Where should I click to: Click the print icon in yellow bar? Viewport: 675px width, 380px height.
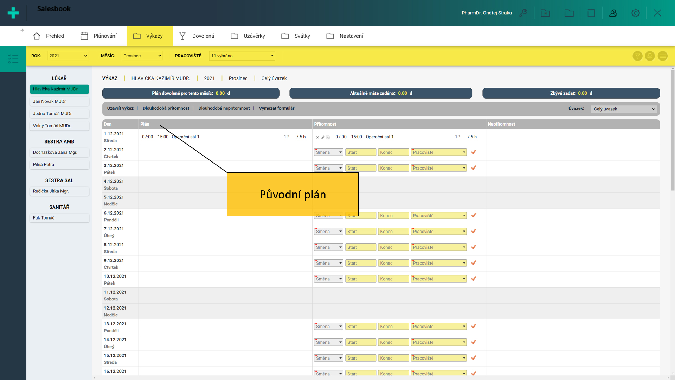click(650, 56)
